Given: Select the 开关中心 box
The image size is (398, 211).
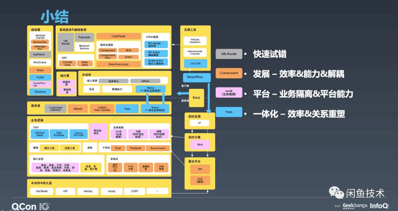Looking at the screenshot, I should pos(114,81).
